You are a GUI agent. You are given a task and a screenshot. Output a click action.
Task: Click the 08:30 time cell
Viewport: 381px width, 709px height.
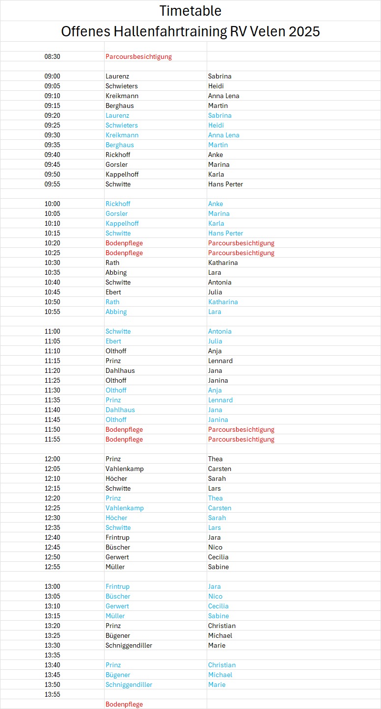pos(52,56)
